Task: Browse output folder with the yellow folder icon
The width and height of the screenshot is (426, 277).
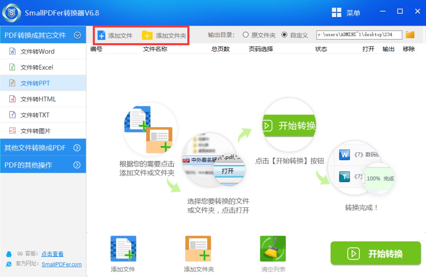Action: (410, 35)
